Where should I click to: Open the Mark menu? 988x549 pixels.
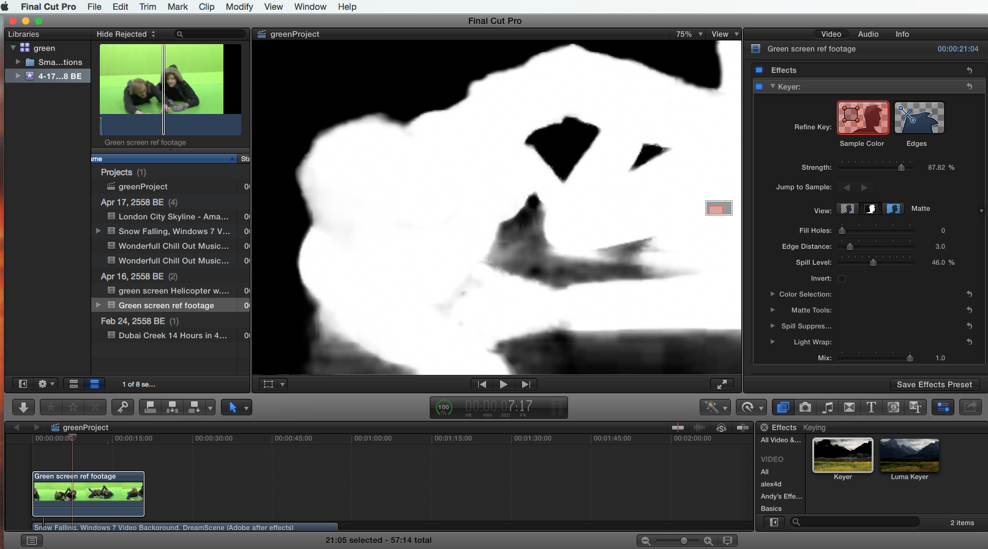tap(178, 7)
